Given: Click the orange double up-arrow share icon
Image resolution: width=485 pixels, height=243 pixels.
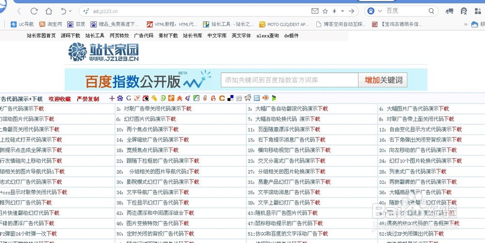Looking at the screenshot, I should point(179,98).
